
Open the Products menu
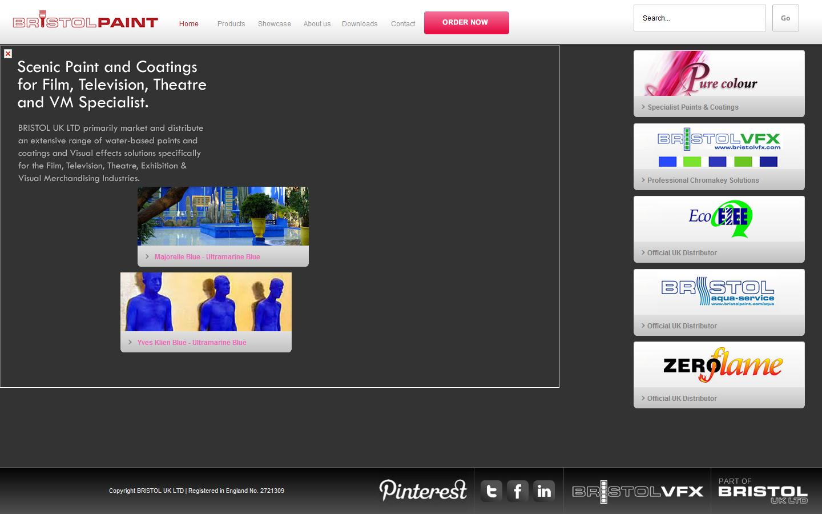coord(231,24)
